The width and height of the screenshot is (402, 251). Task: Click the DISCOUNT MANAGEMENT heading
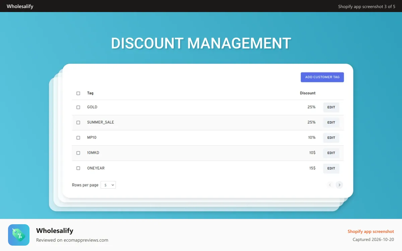[201, 44]
